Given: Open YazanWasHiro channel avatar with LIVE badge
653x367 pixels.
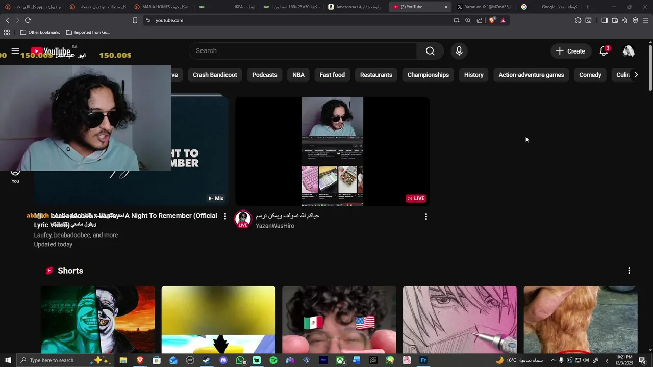Looking at the screenshot, I should tap(243, 219).
